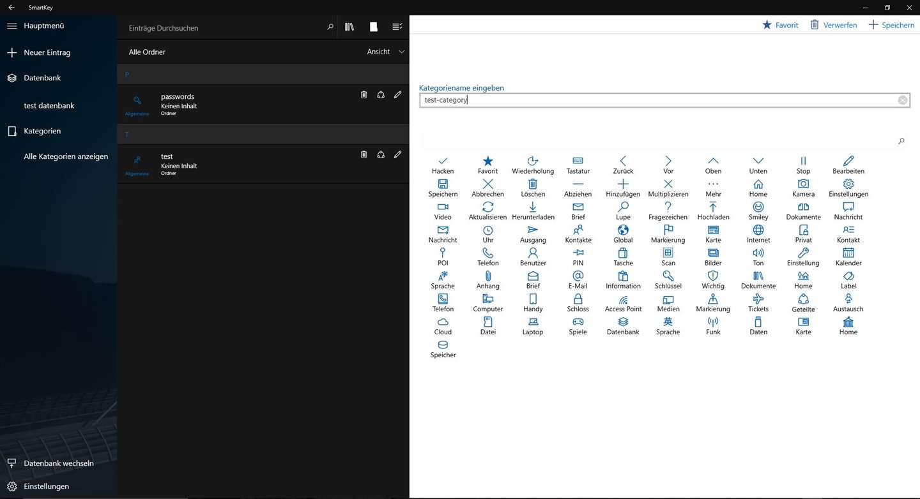Edit the 'passwords' folder with pencil icon
The image size is (920, 499).
pyautogui.click(x=397, y=94)
